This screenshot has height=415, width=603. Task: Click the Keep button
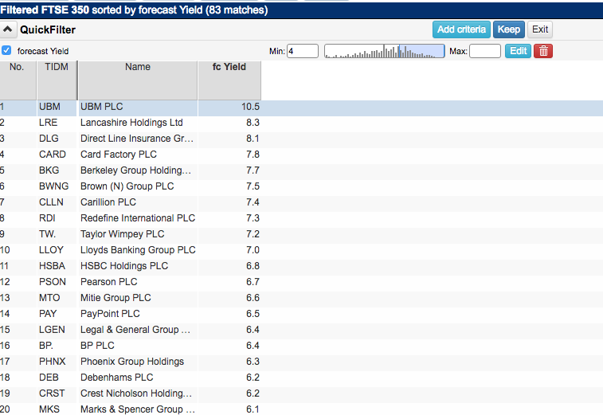click(509, 29)
